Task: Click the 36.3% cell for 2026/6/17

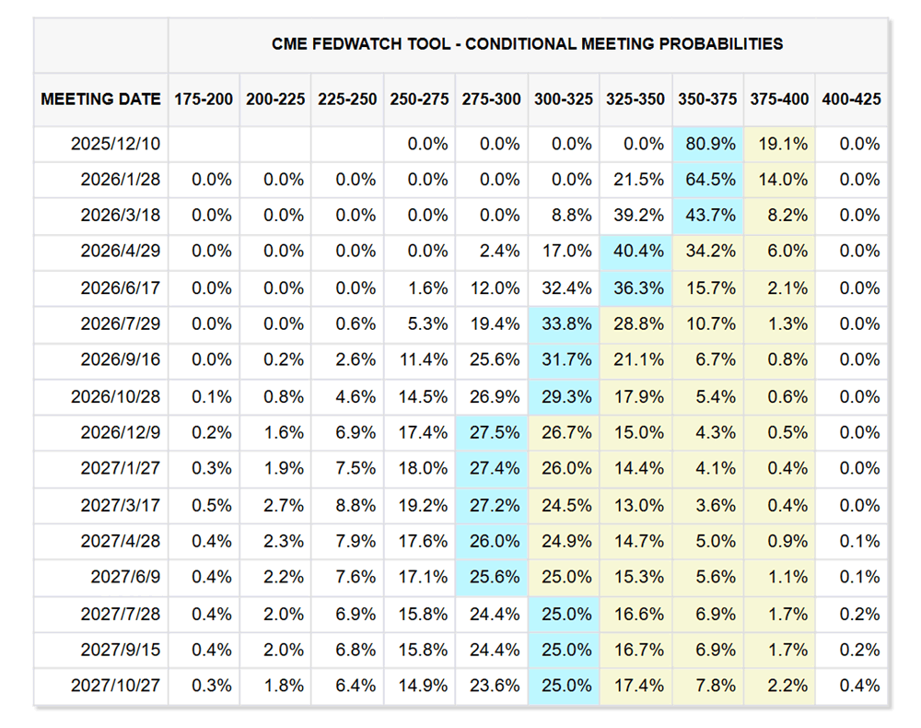Action: (x=635, y=288)
